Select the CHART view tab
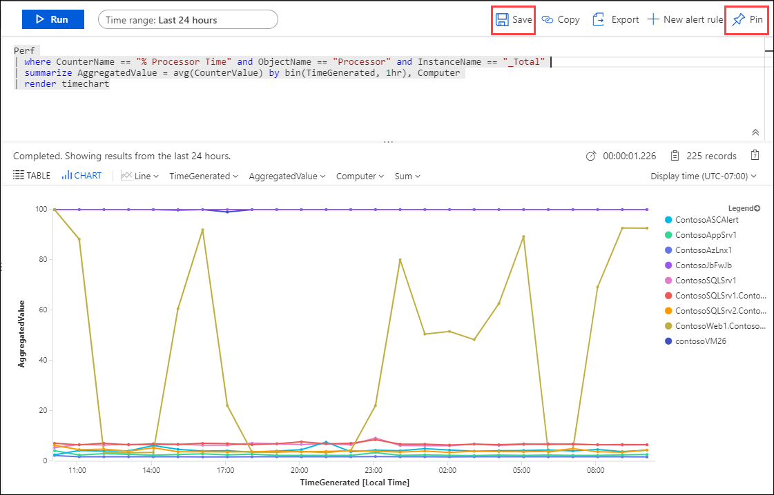The height and width of the screenshot is (495, 774). pos(81,176)
